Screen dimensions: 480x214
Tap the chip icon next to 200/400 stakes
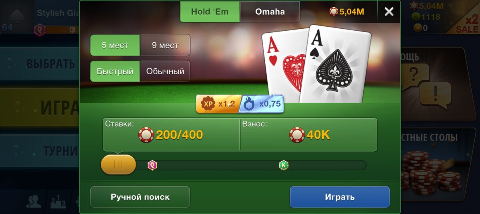pos(146,135)
